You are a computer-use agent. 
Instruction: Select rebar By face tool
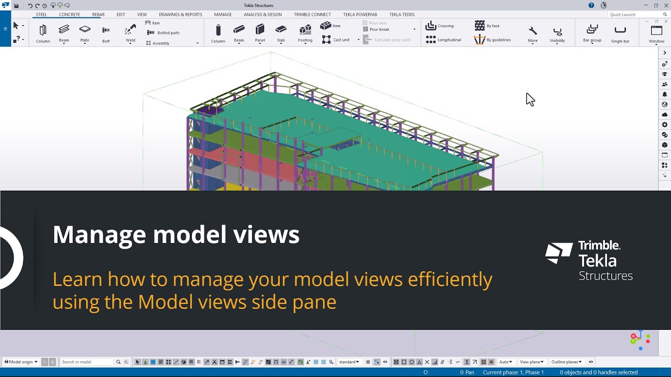coord(487,26)
